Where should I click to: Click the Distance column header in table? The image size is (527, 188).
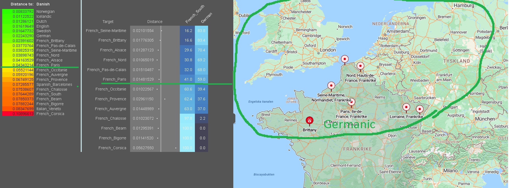(x=155, y=22)
